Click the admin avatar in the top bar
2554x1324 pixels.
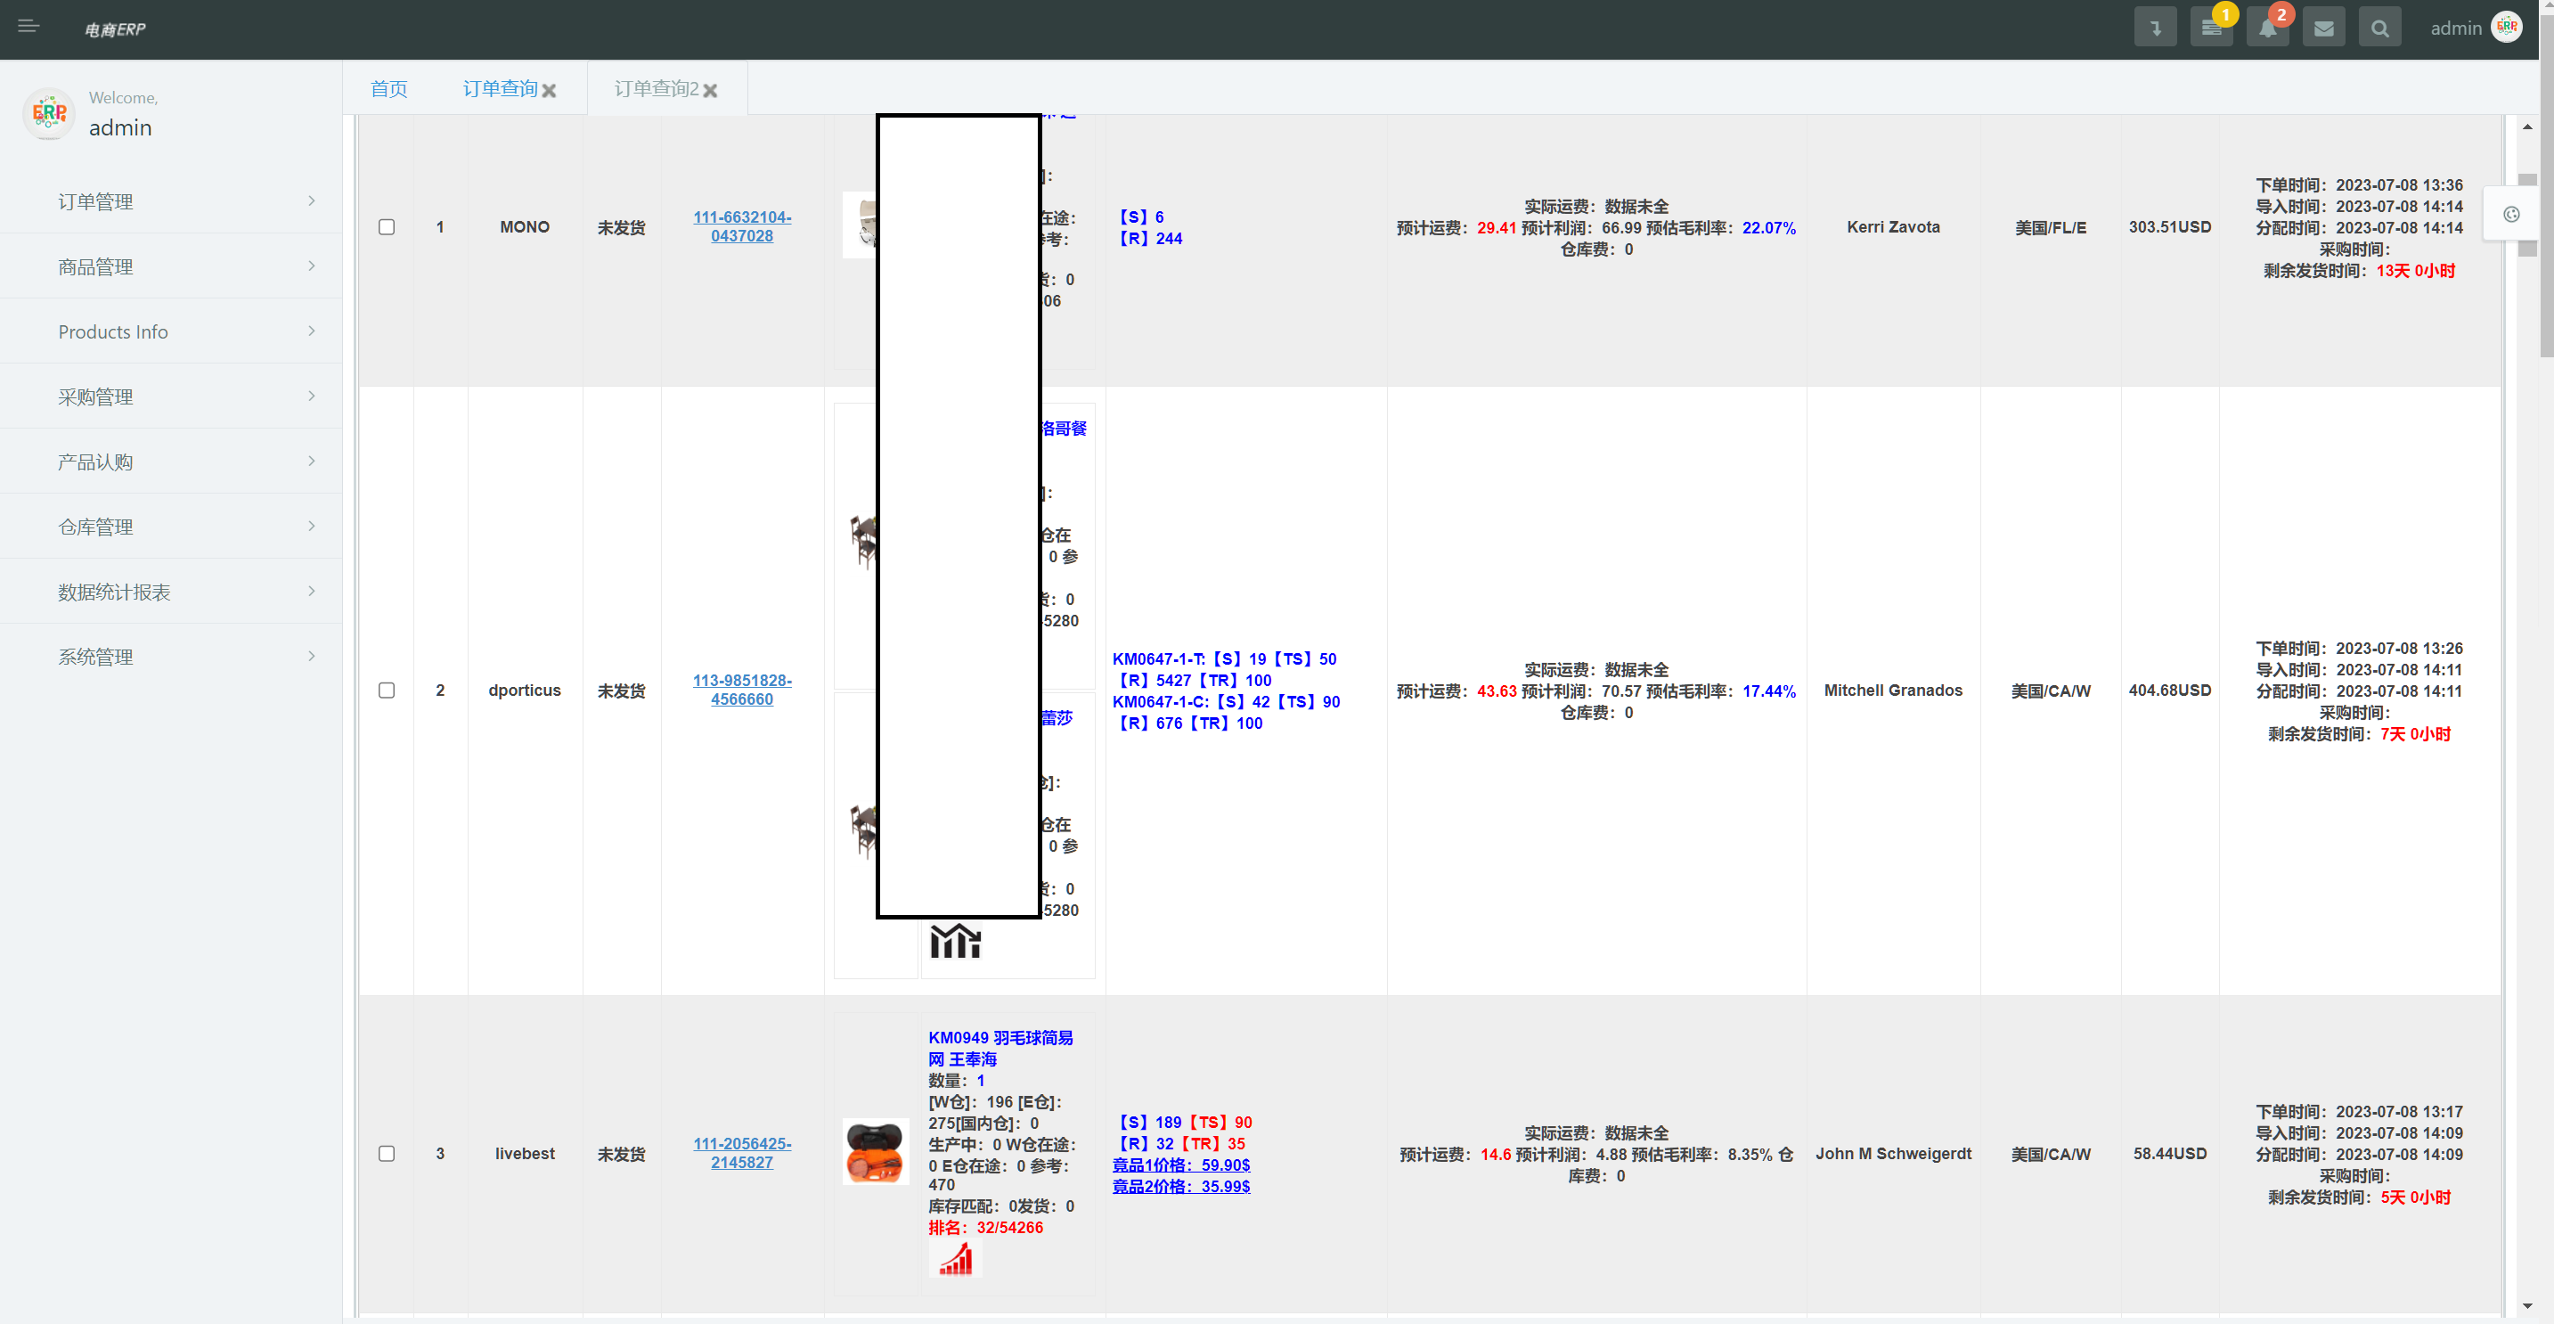[2507, 27]
